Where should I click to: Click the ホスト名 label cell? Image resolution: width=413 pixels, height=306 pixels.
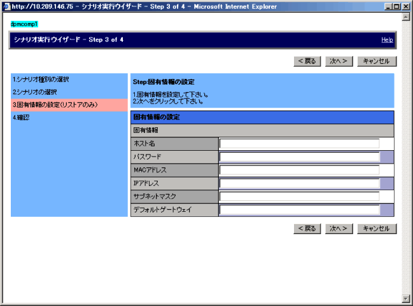174,144
